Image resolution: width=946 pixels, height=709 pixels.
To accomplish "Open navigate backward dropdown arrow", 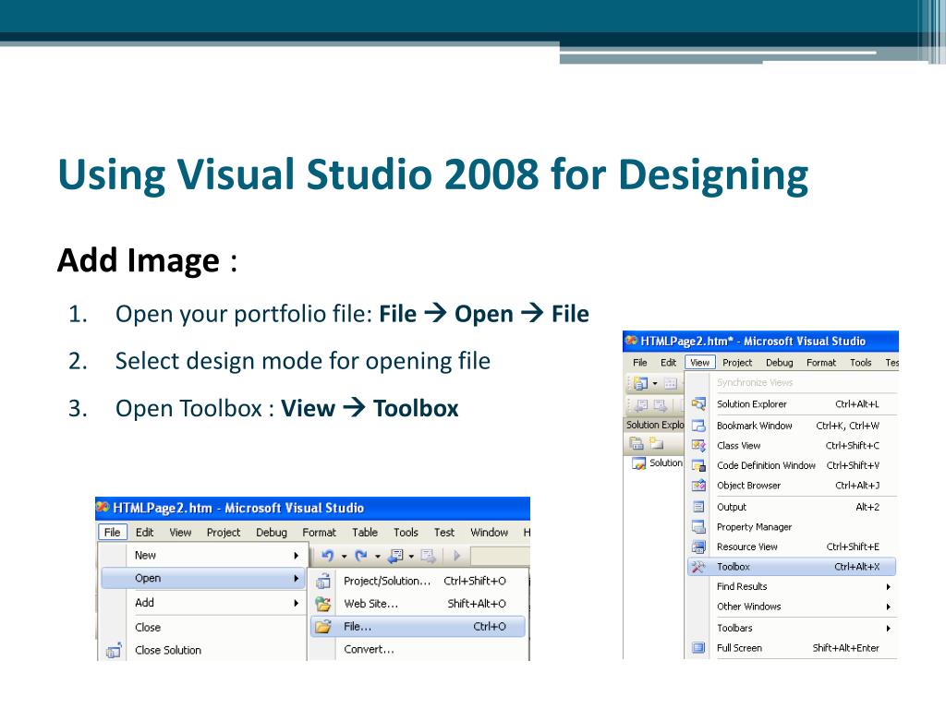I will tap(411, 556).
